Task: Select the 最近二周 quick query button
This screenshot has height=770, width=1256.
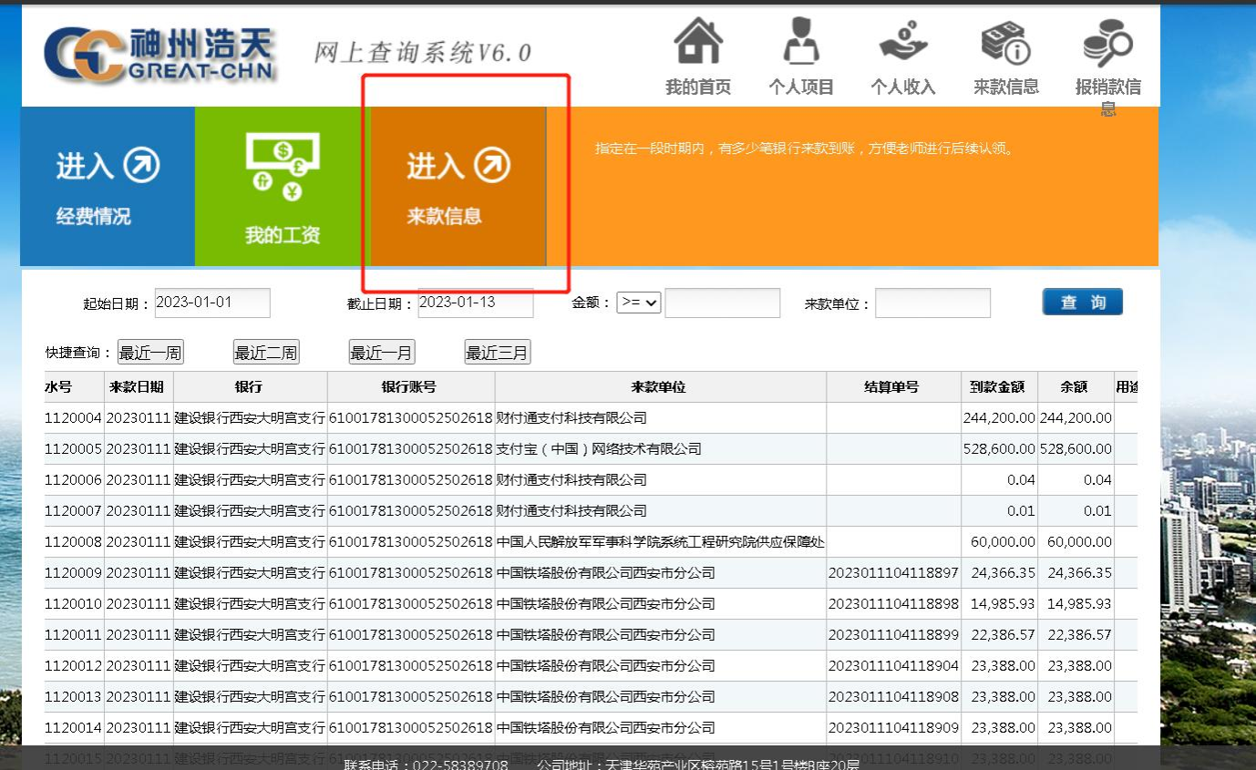Action: [266, 353]
